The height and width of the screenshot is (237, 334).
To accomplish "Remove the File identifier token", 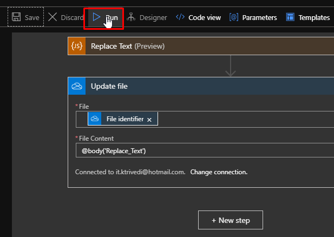I will point(149,120).
